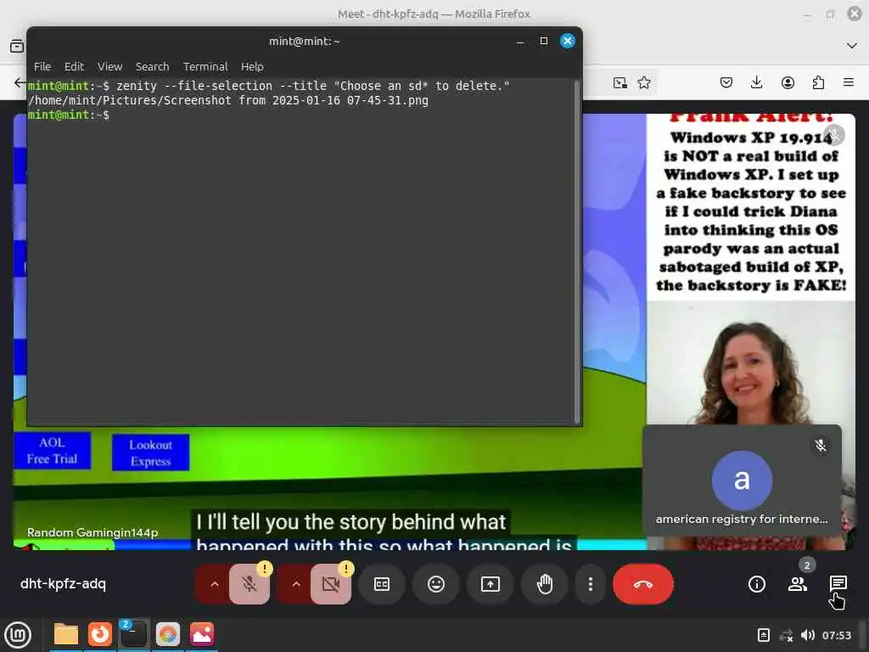Open the terminal File menu
This screenshot has height=652, width=869.
[x=42, y=66]
